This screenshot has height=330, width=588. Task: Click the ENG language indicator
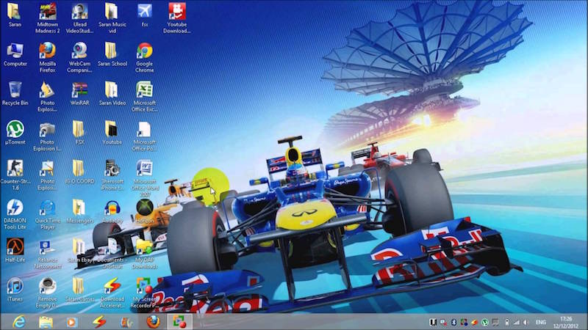540,322
